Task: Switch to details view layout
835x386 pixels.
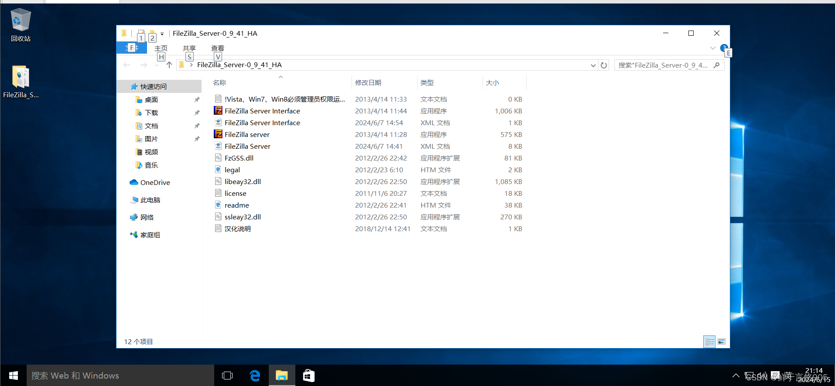Action: [x=709, y=342]
